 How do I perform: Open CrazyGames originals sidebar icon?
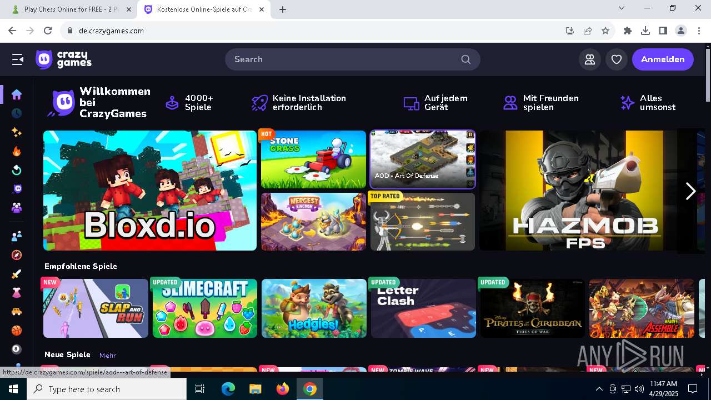point(17,189)
